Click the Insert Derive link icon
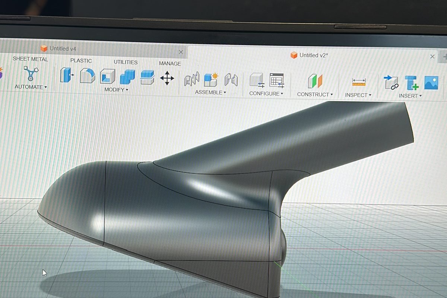The width and height of the screenshot is (447, 298). point(391,83)
